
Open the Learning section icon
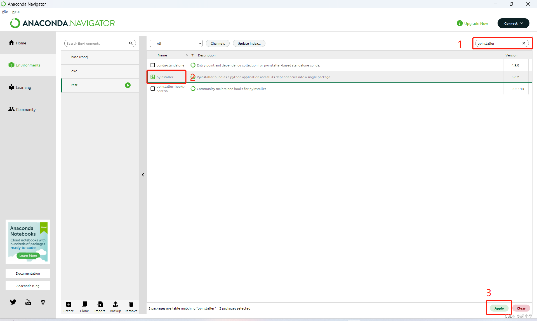[x=11, y=87]
